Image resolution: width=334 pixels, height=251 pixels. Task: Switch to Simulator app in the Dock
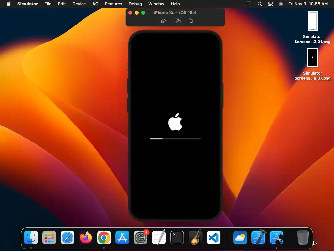[277, 238]
